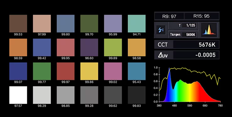The width and height of the screenshot is (232, 117).
Task: Click the Δuv -0.0005 value display
Action: (x=196, y=55)
